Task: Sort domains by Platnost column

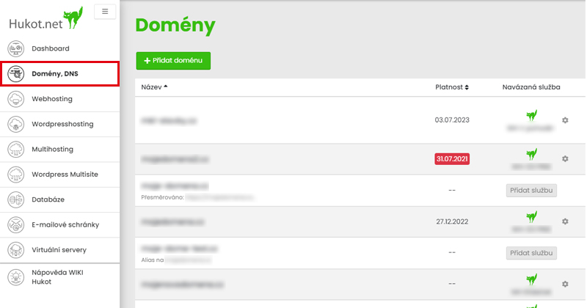Action: pyautogui.click(x=452, y=87)
